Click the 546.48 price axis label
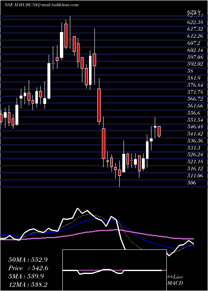 pos(195,127)
